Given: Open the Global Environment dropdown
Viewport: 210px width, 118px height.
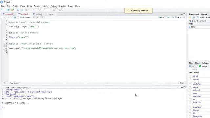Looking at the screenshot, I should 198,21.
